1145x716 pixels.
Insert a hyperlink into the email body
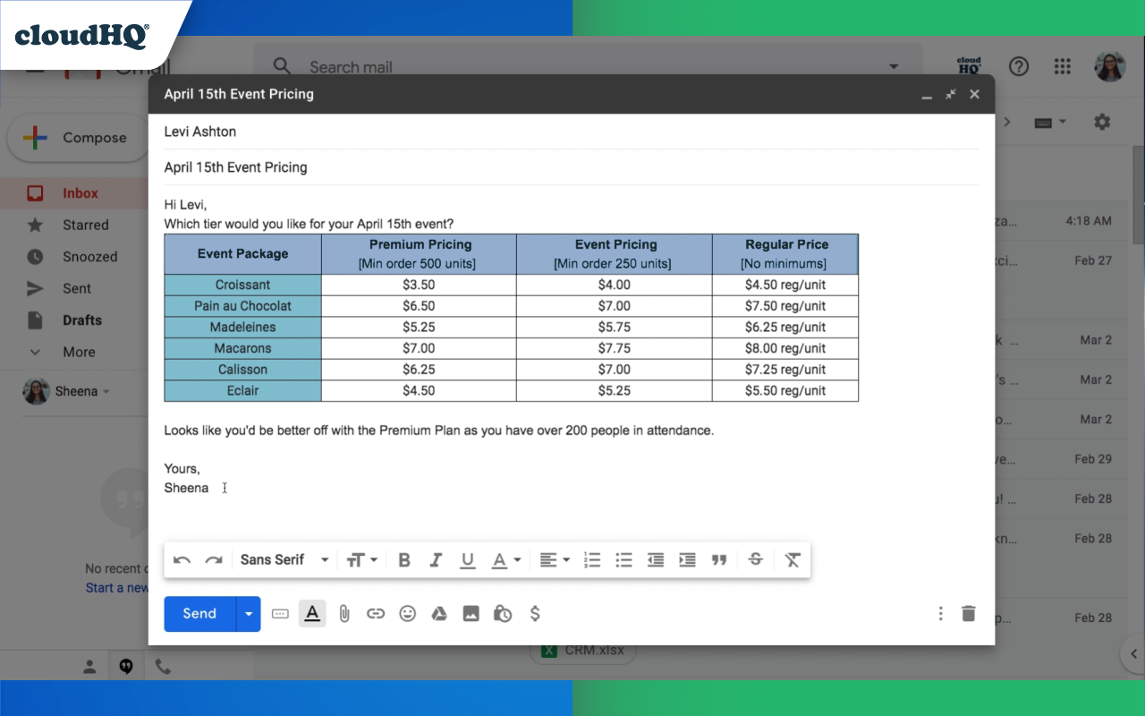click(376, 613)
